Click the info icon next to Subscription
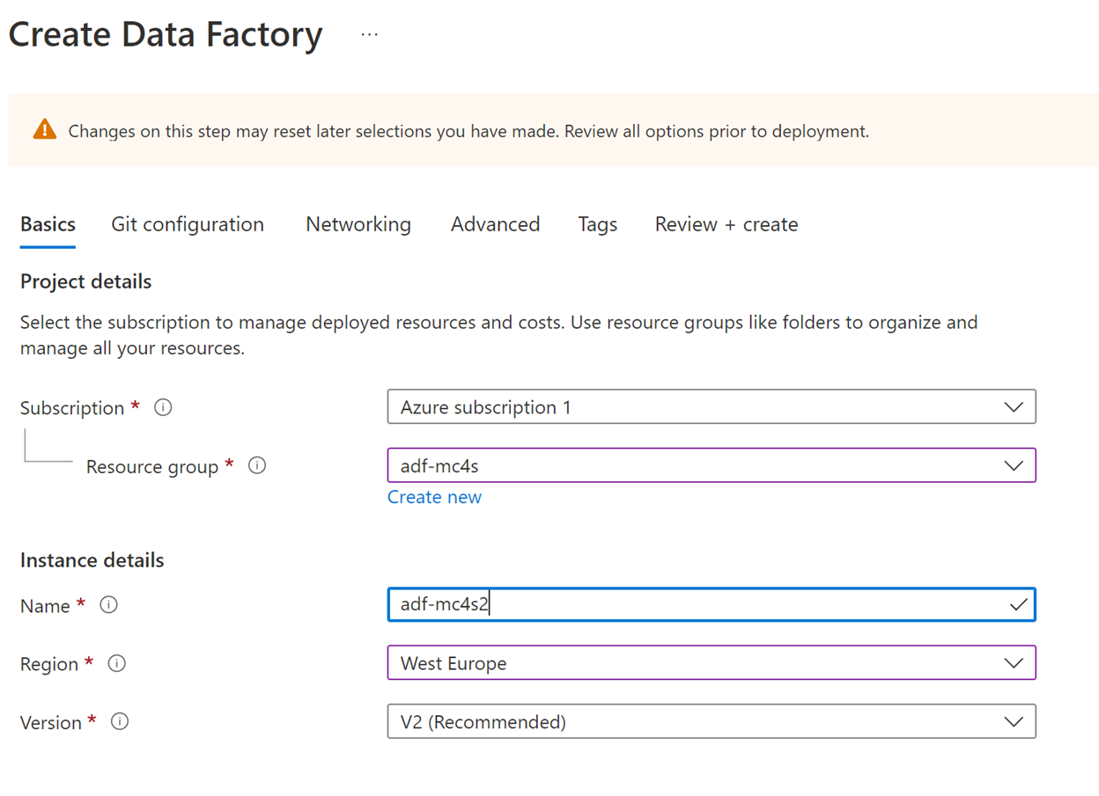The image size is (1099, 796). tap(163, 407)
